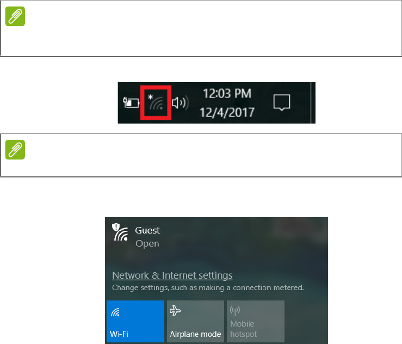Image resolution: width=402 pixels, height=344 pixels.
Task: Click the Open status under Guest
Action: pyautogui.click(x=147, y=243)
